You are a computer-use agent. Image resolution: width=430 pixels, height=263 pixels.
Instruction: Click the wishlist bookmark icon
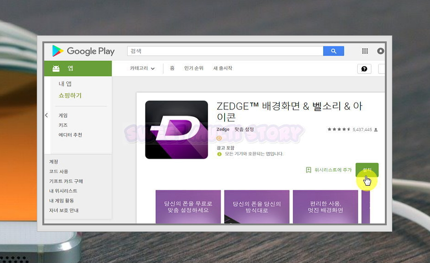[308, 170]
